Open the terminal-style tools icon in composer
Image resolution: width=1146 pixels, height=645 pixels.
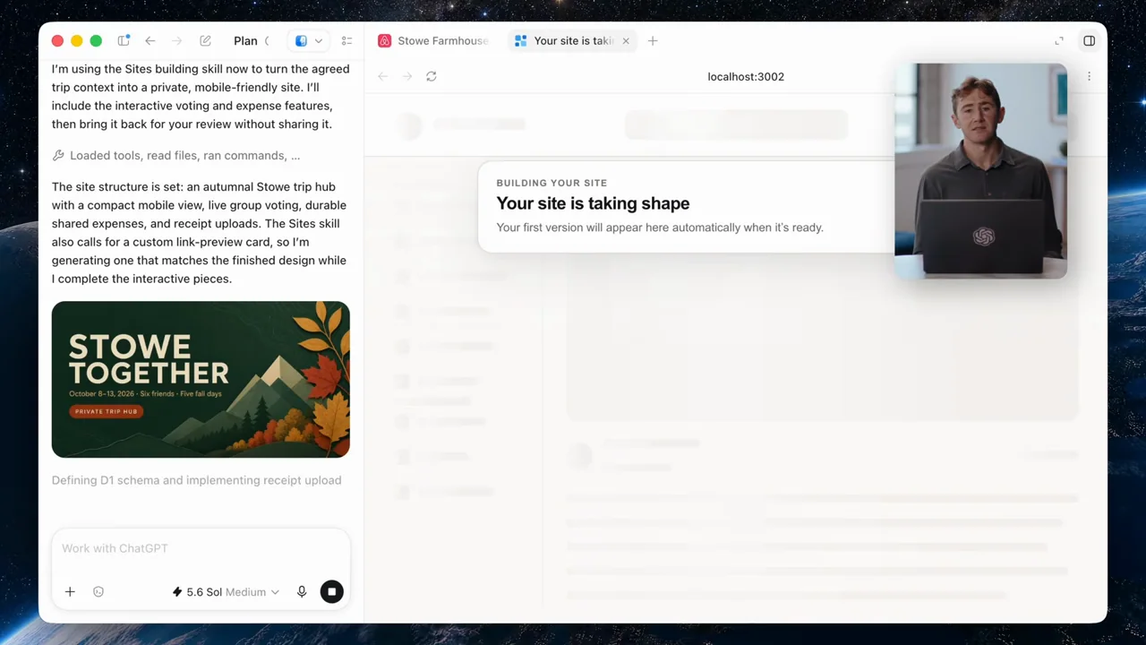[x=98, y=591]
